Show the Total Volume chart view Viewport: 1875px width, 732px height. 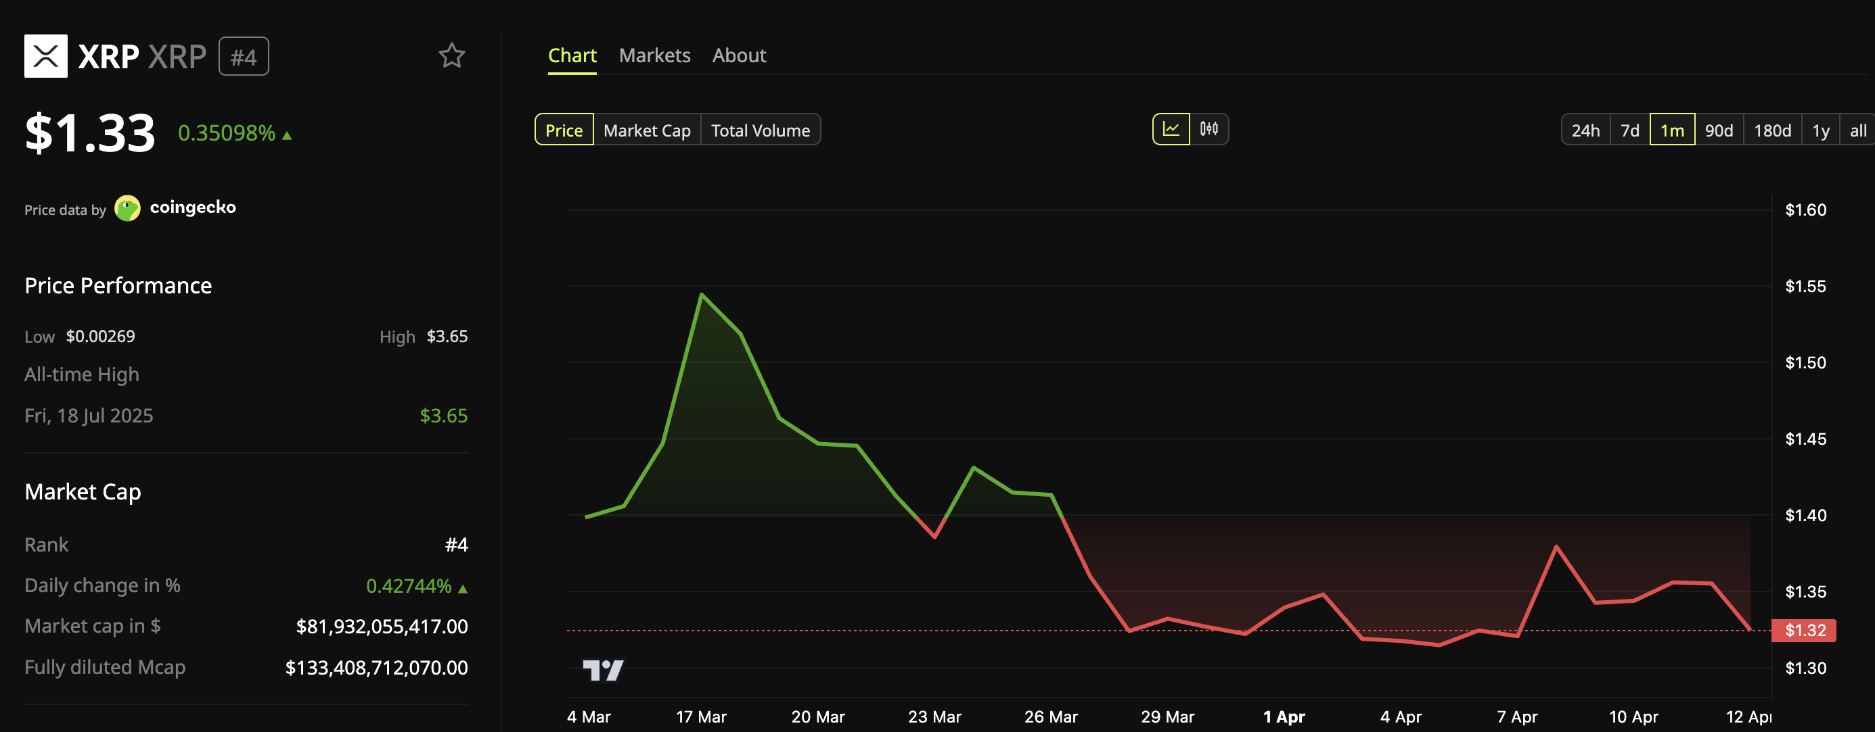pos(760,129)
